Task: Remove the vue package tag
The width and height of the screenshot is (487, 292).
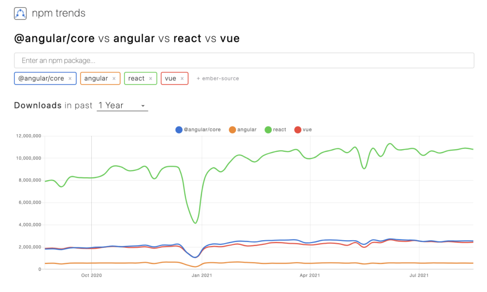Action: [x=182, y=78]
